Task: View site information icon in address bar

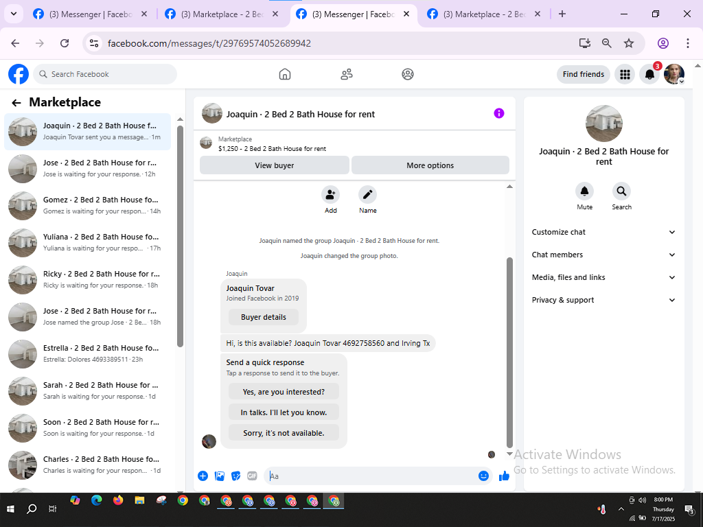Action: (93, 43)
